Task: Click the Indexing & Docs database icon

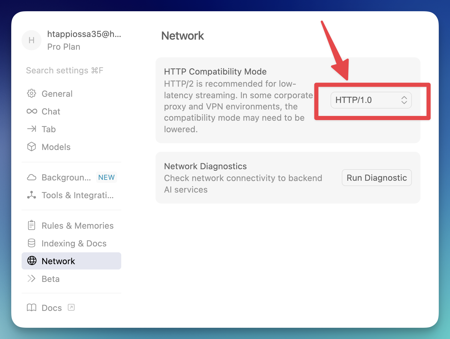Action: 32,243
